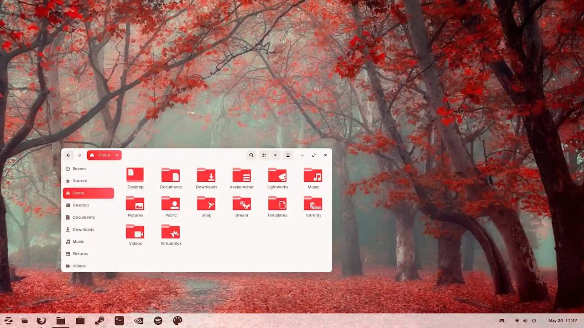Select Downloads in the sidebar
The width and height of the screenshot is (584, 328).
tap(83, 230)
